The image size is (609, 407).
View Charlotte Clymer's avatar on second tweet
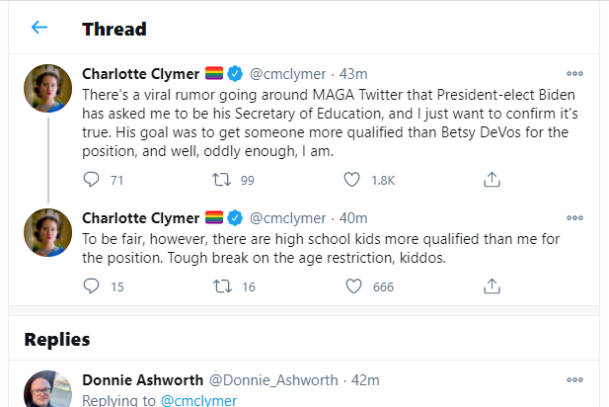click(x=47, y=232)
